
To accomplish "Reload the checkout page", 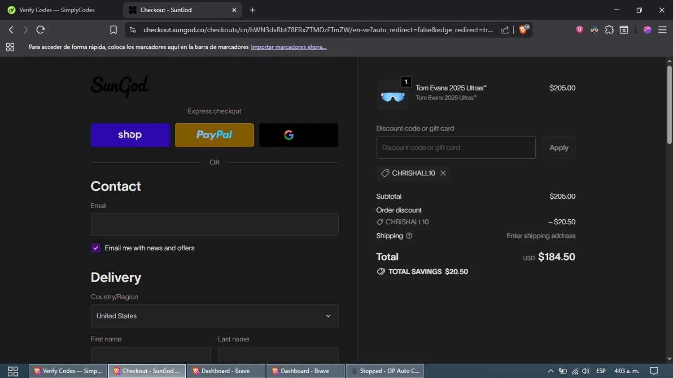I will (x=40, y=30).
